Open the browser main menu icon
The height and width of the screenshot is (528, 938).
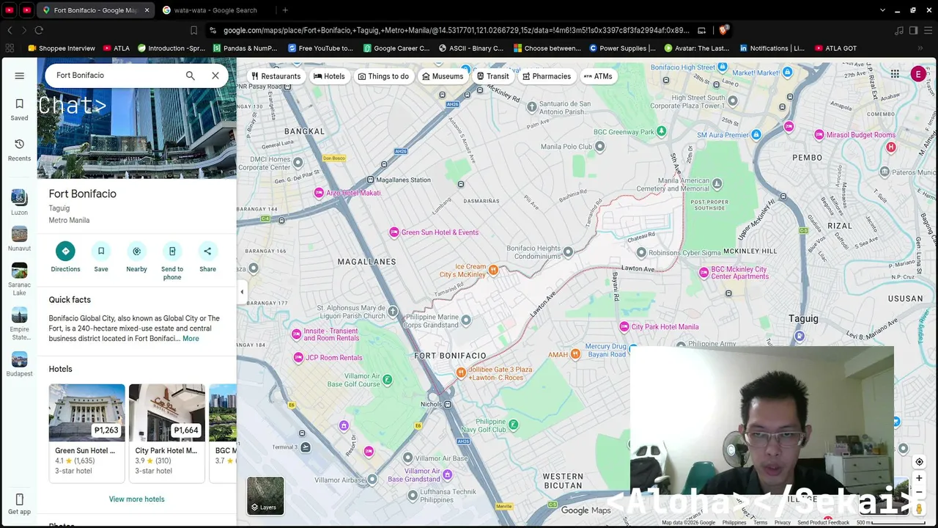[x=928, y=30]
